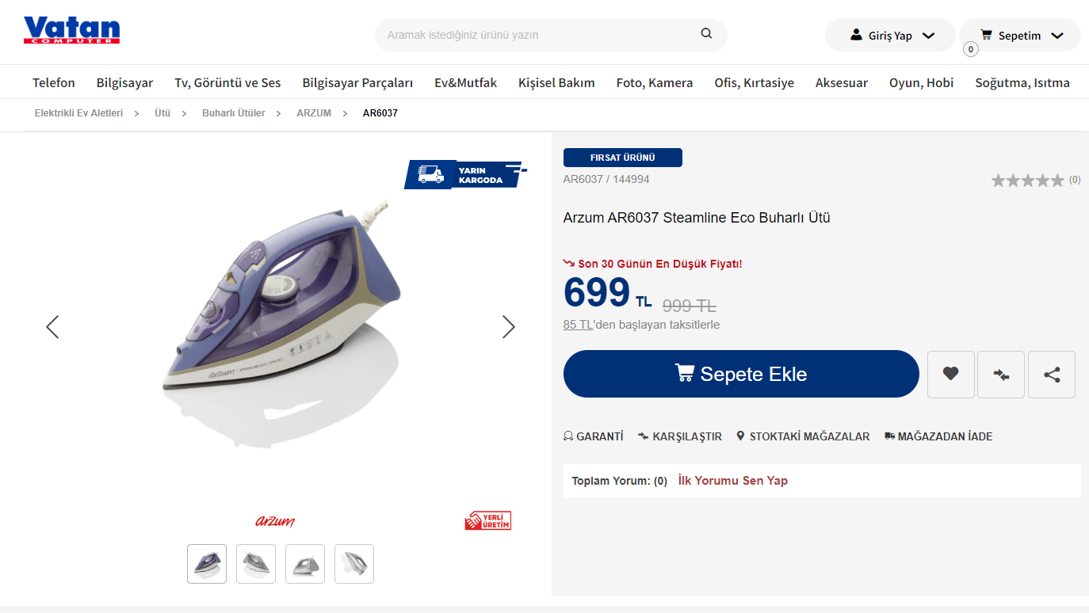Select the second product thumbnail
The width and height of the screenshot is (1089, 613).
pyautogui.click(x=256, y=564)
